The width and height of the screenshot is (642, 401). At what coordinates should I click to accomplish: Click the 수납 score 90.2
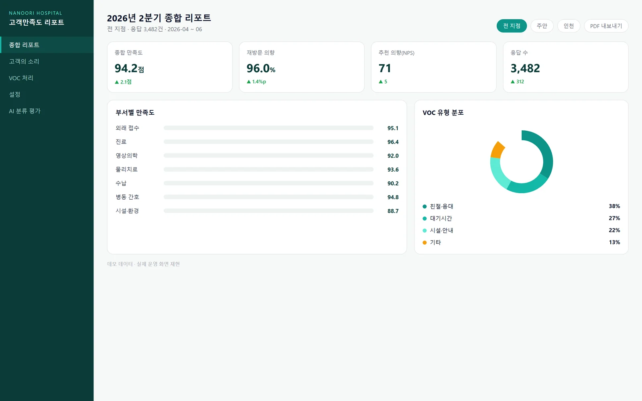tap(393, 184)
